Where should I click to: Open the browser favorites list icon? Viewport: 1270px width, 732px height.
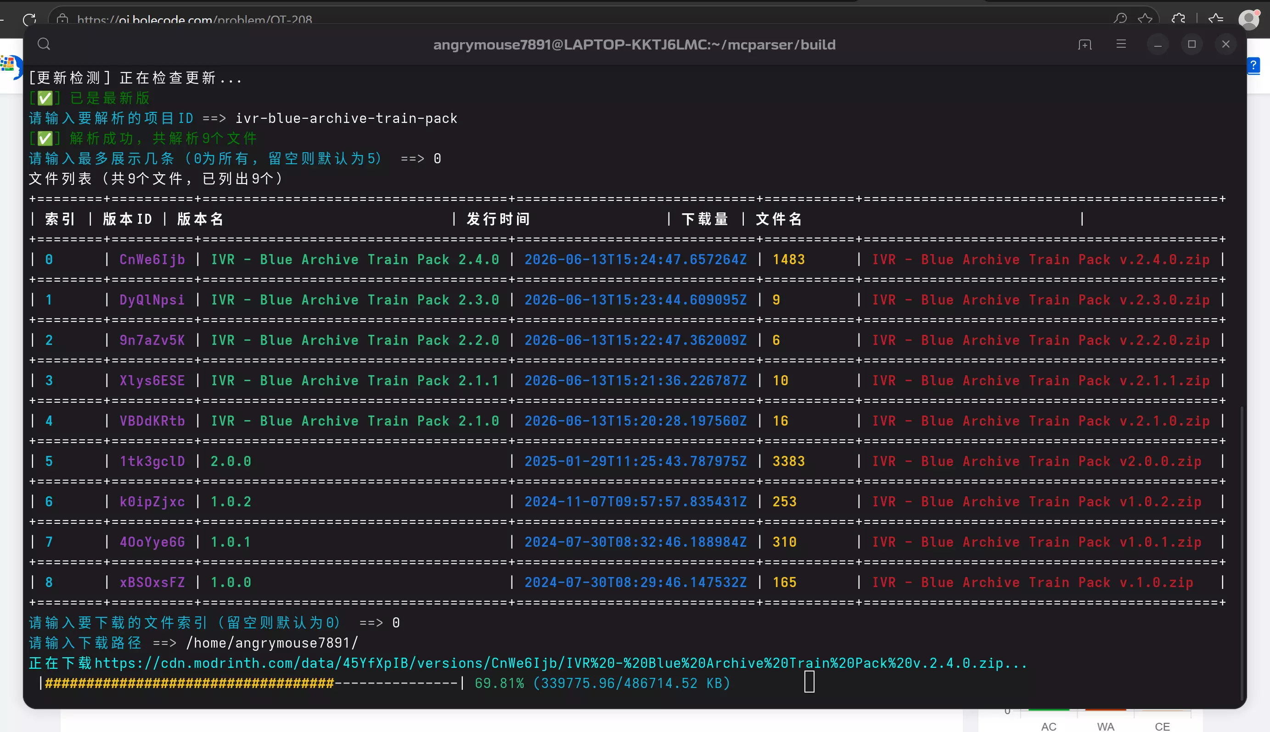[1216, 19]
